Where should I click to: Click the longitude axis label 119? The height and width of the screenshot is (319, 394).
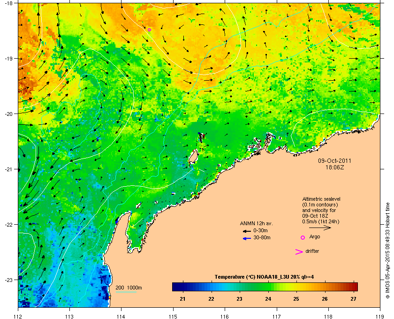tap(380, 316)
